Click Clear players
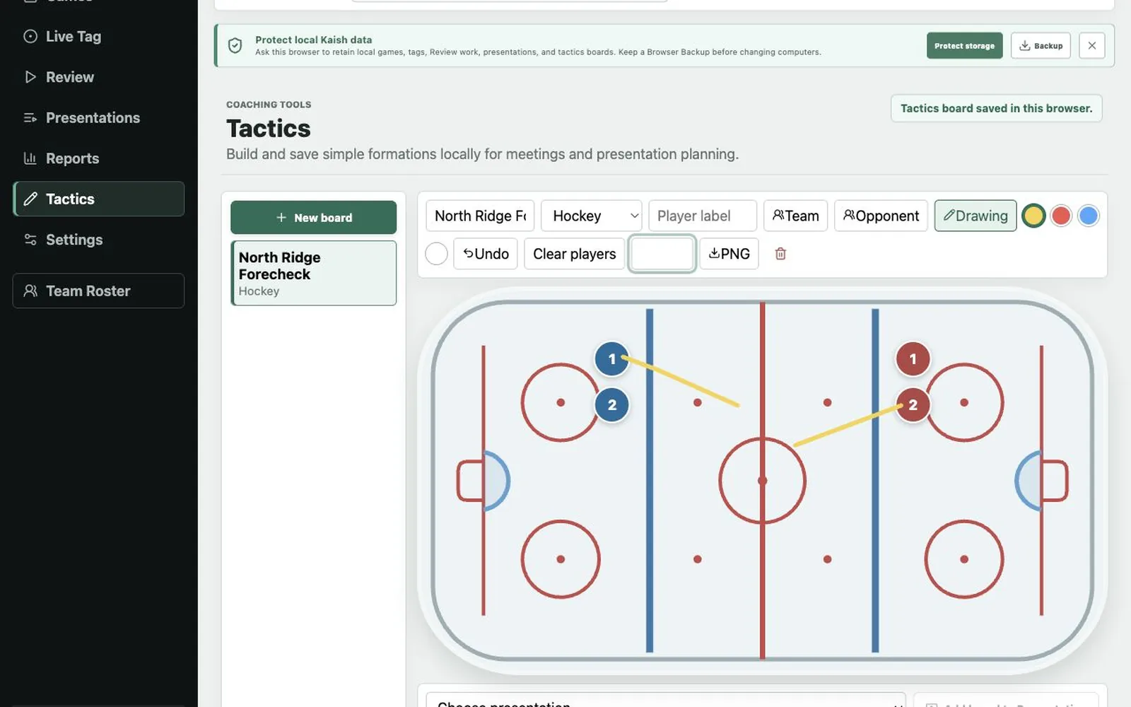1131x707 pixels. (x=574, y=254)
